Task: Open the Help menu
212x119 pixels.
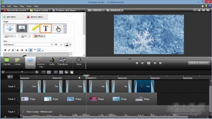Action: coord(36,6)
